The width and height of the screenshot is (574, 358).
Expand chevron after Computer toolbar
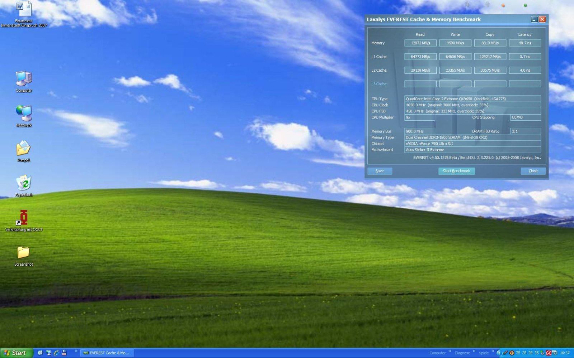(x=450, y=351)
